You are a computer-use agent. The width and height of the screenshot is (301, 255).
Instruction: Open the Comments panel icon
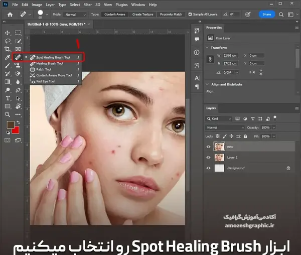click(197, 39)
